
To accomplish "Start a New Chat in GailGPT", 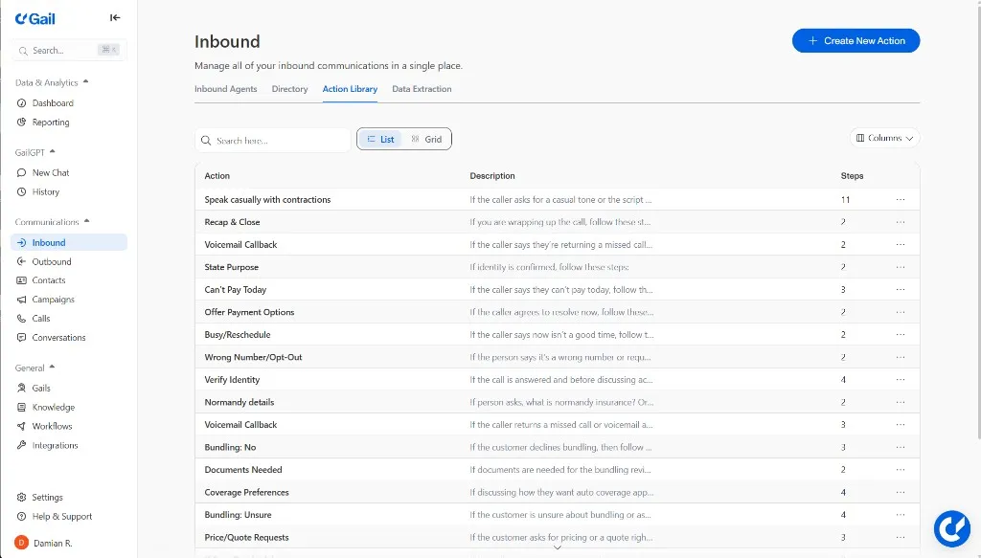I will (x=51, y=172).
